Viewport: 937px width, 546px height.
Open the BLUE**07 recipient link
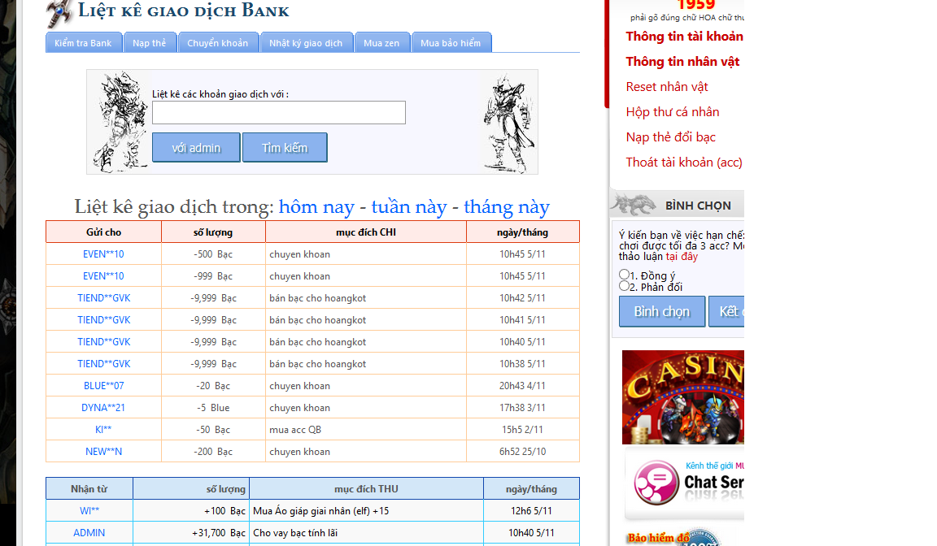[104, 386]
